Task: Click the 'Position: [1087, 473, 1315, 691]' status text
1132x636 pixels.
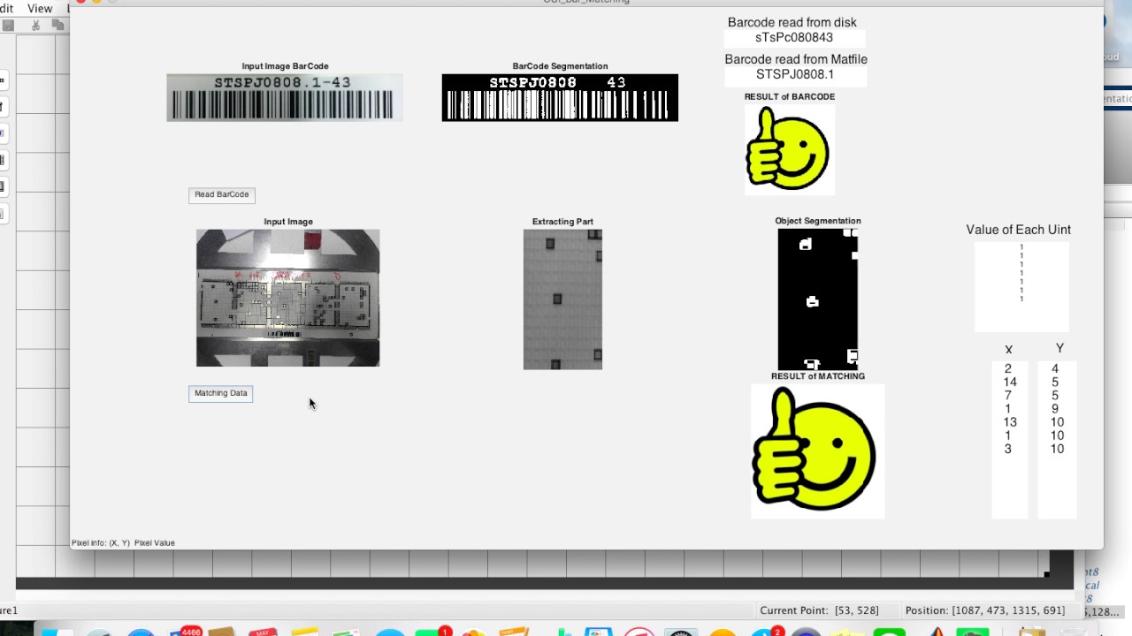Action: pyautogui.click(x=984, y=610)
